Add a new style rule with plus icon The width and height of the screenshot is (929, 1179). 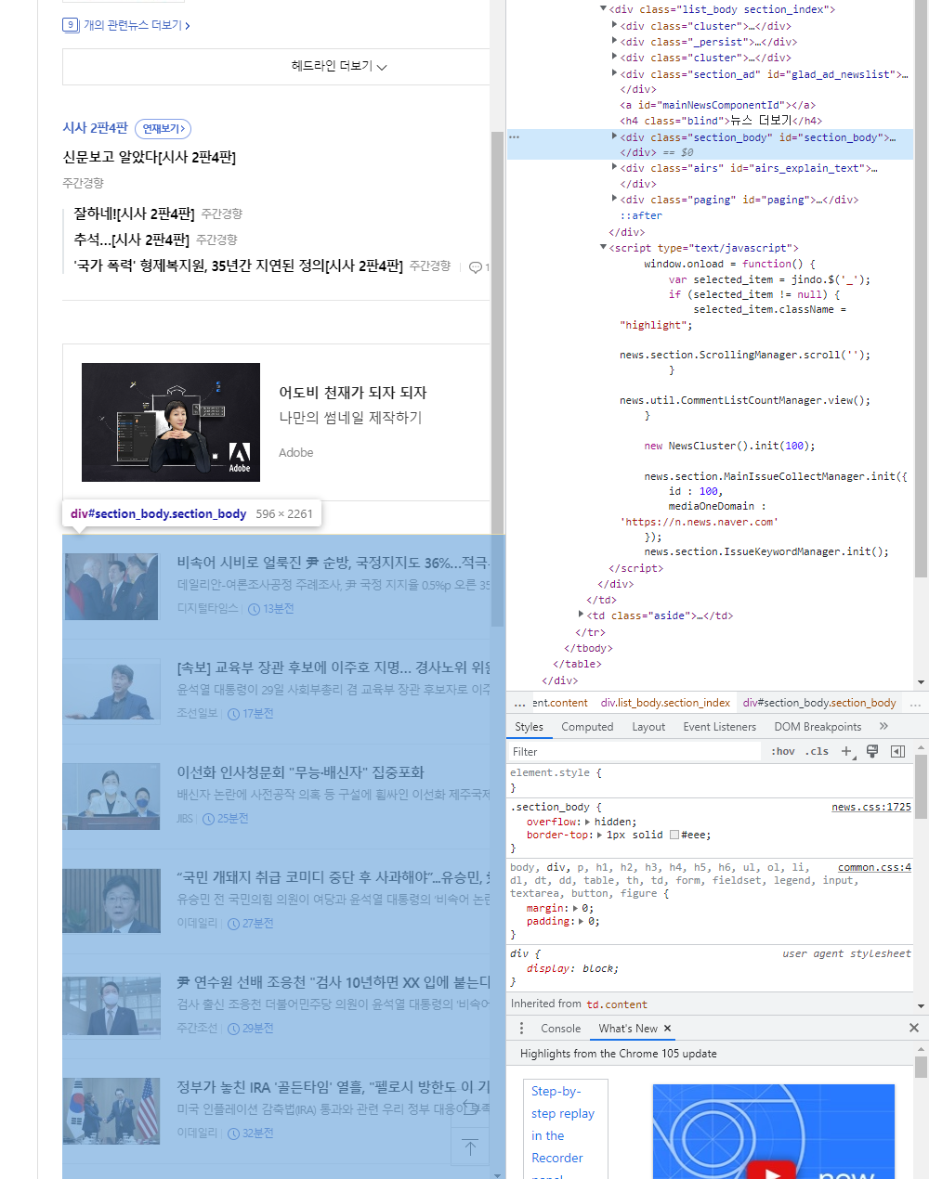pos(847,752)
